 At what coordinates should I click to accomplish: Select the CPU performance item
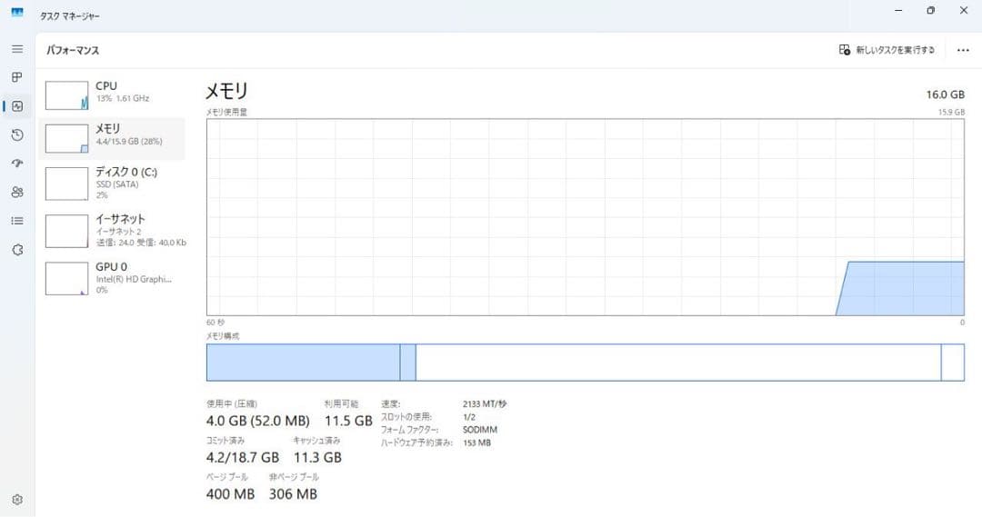pyautogui.click(x=113, y=95)
